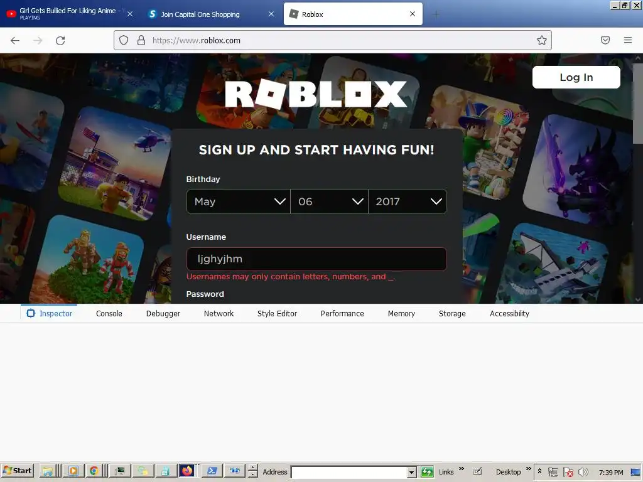Open the Style Editor devtools tab
Screen dimensions: 643x482
click(277, 314)
